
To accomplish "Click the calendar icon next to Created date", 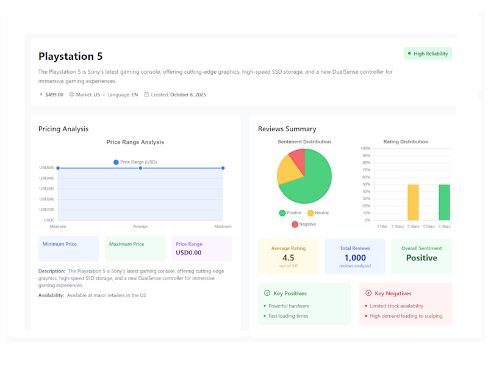I will point(146,95).
